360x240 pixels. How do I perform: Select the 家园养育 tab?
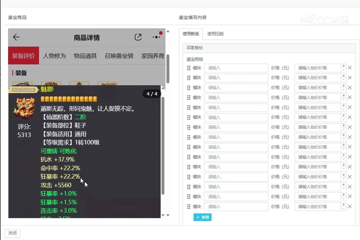[153, 56]
